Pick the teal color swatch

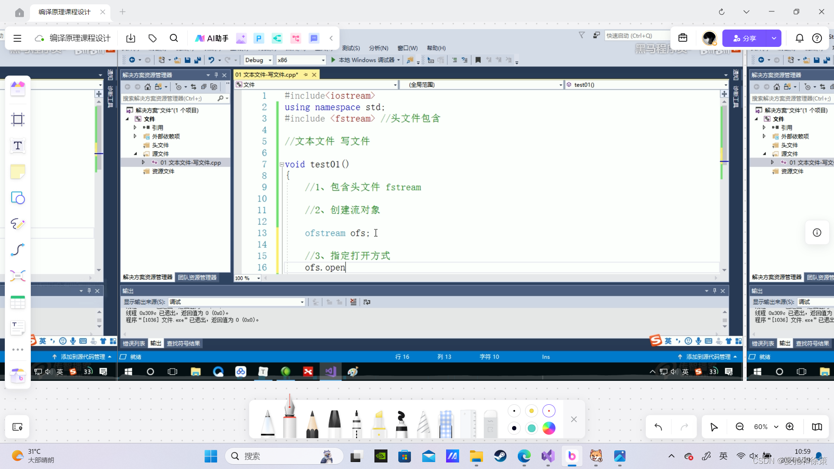click(531, 428)
